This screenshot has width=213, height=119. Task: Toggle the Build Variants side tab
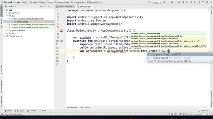[x=1, y=86]
